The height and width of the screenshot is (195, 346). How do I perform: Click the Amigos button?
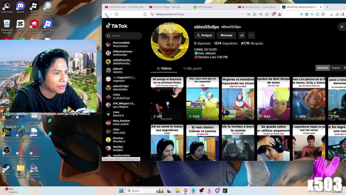[204, 35]
